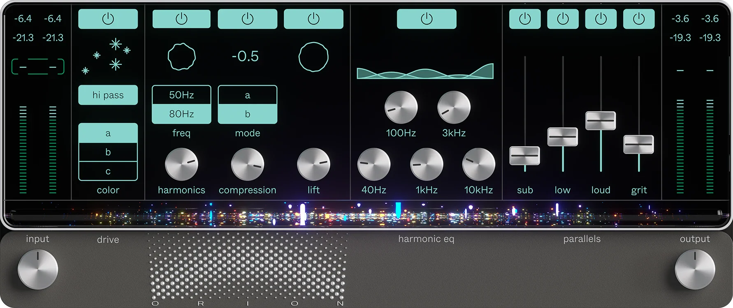Click the 100Hz EQ knob
This screenshot has height=308, width=733.
(401, 108)
